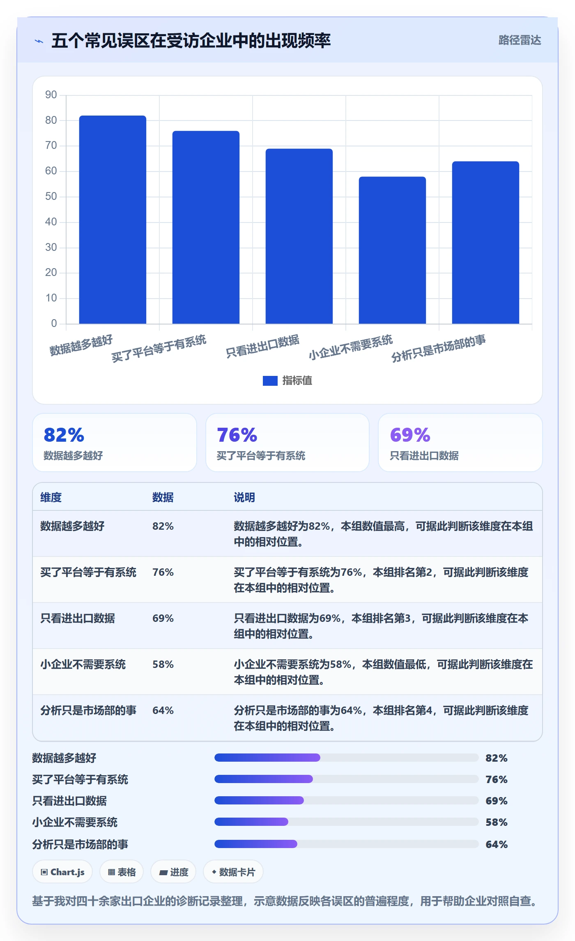The width and height of the screenshot is (575, 941).
Task: Click the 路径雷达 label in header
Action: (520, 40)
